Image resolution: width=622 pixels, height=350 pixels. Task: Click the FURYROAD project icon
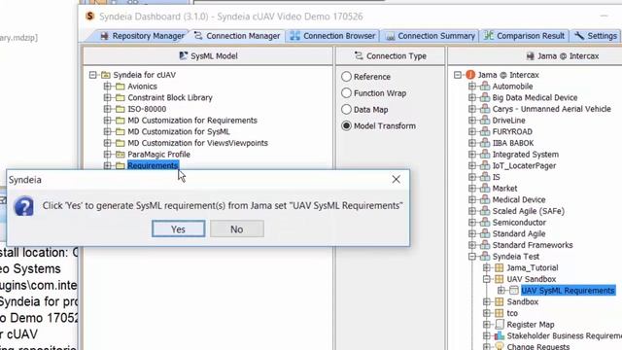click(x=485, y=132)
